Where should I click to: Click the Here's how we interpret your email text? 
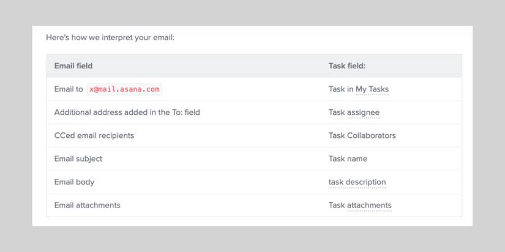tap(110, 37)
